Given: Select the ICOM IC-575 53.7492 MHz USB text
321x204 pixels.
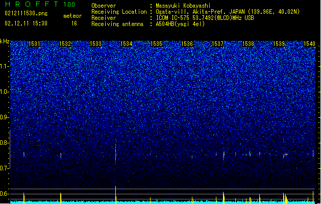Looking at the screenshot, I should click(x=205, y=18).
